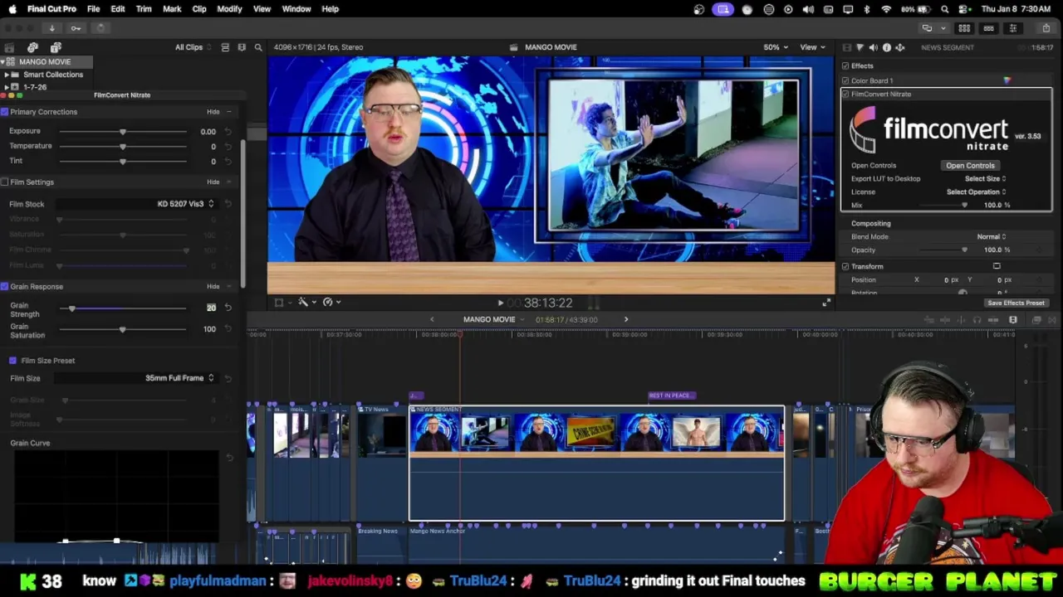This screenshot has height=597, width=1063.
Task: Click the Grain Strength slider handle
Action: point(72,308)
